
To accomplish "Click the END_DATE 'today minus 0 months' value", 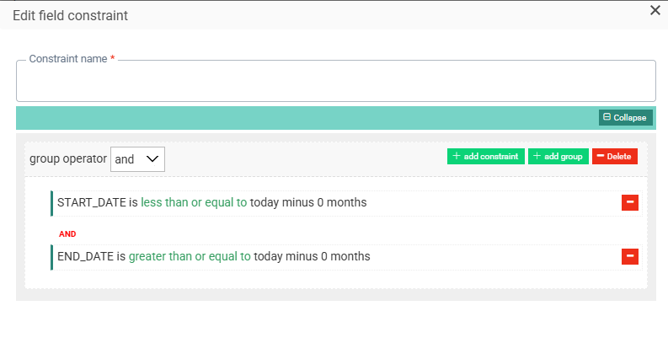I will point(312,256).
